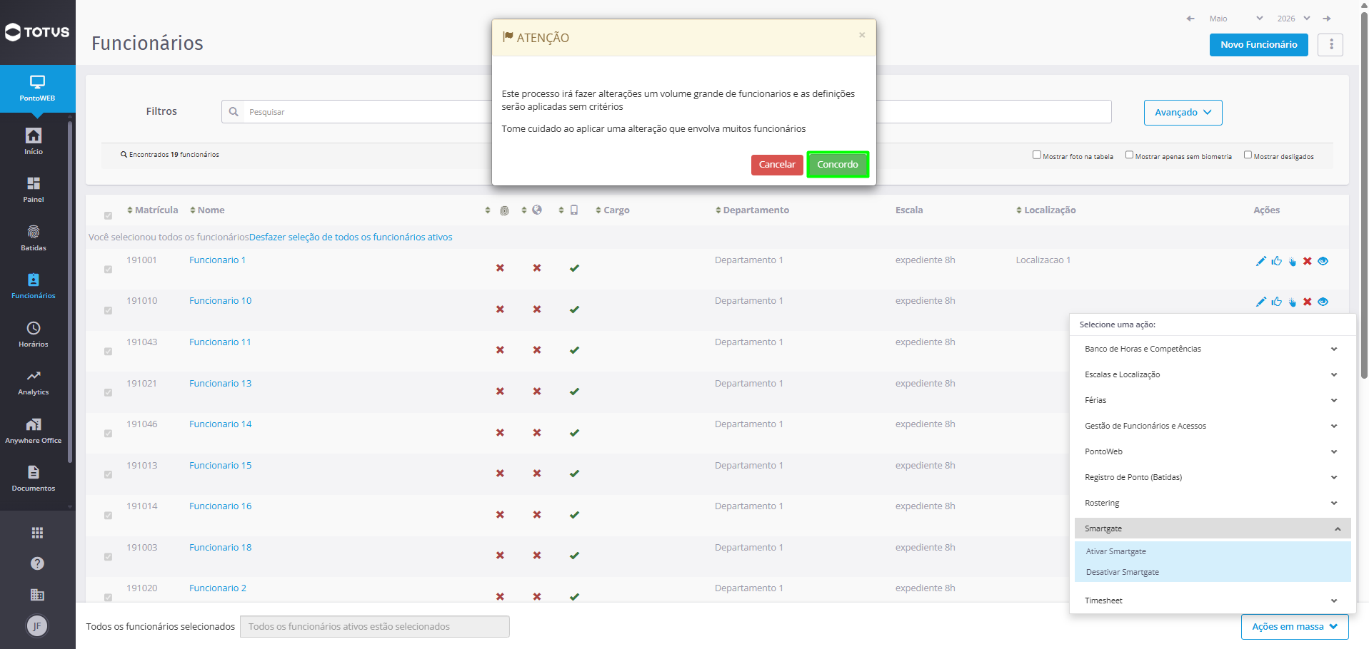Toggle Mostrar apenas sem biometria checkbox

tap(1129, 155)
